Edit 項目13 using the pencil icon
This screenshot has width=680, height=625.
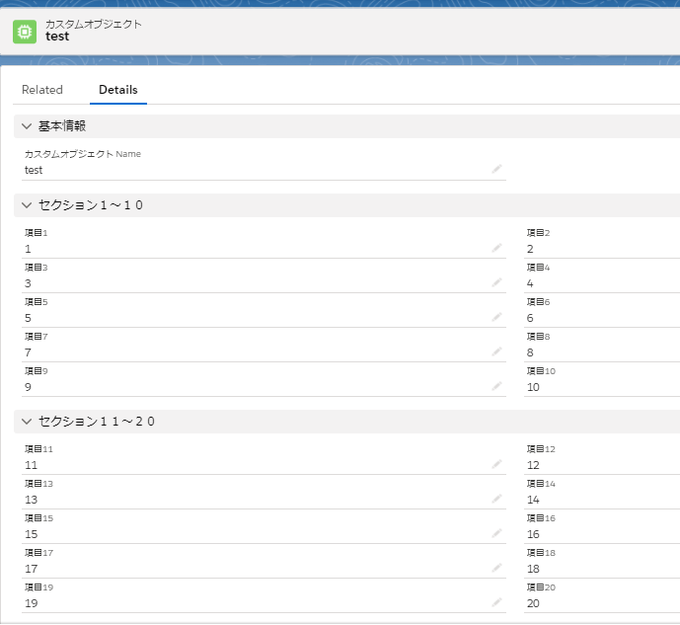tap(497, 499)
